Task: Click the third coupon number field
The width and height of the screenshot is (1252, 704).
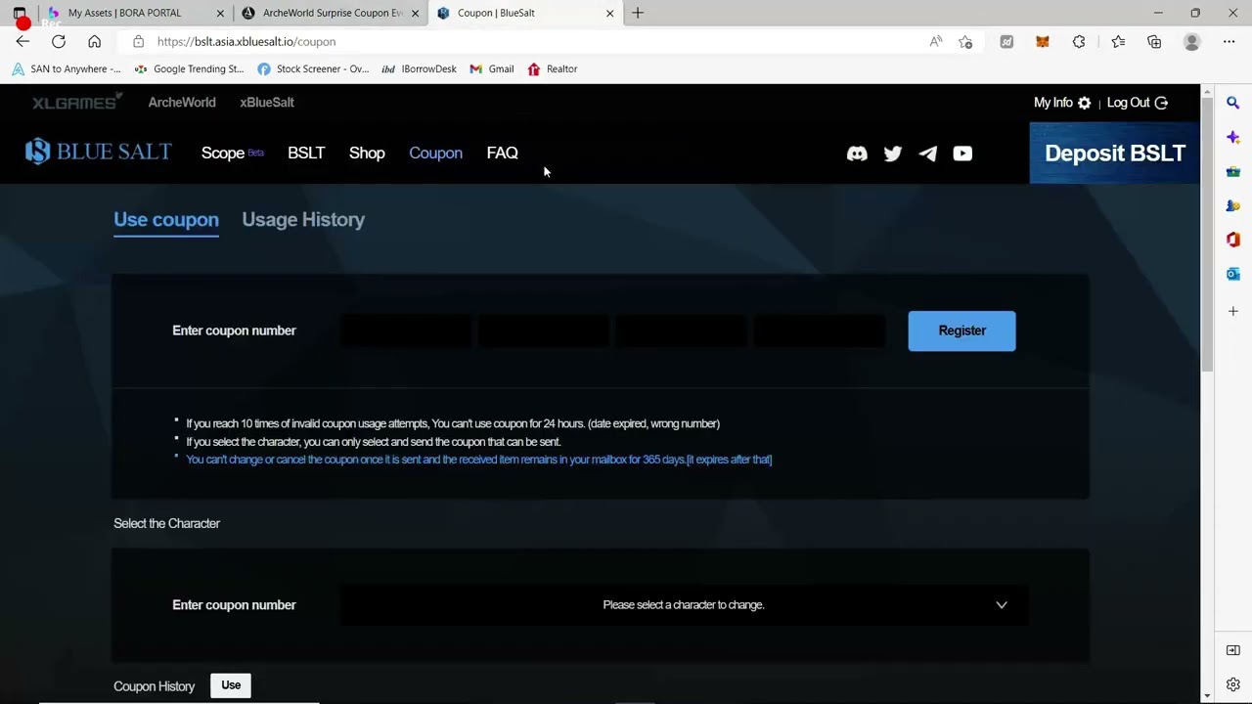Action: click(x=682, y=330)
